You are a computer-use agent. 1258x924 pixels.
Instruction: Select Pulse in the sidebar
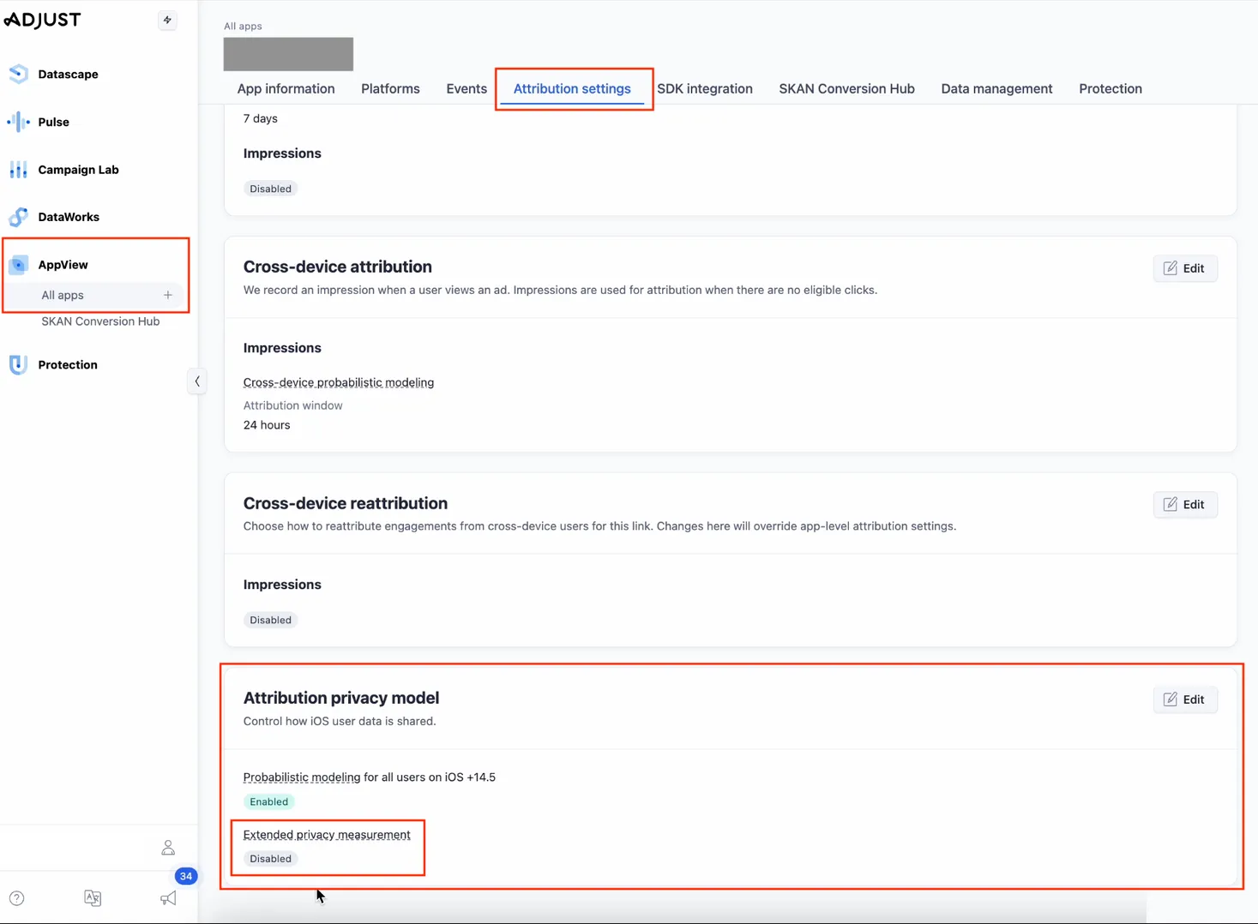pos(53,122)
